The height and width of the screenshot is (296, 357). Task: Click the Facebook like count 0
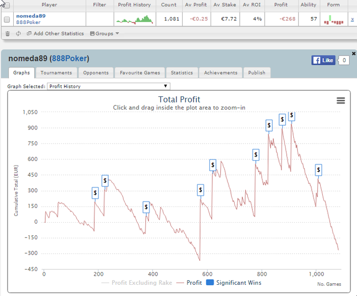(344, 60)
